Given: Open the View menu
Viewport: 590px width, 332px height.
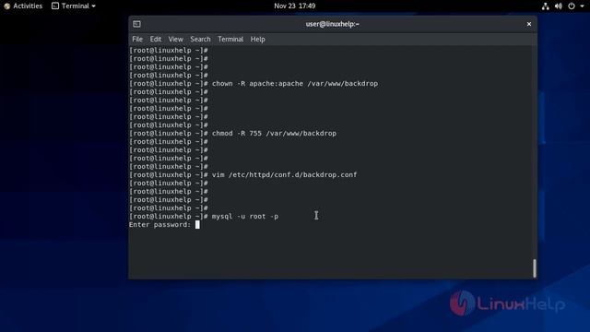Looking at the screenshot, I should (176, 39).
